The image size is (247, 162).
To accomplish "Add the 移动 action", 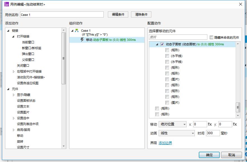I will 20,136.
